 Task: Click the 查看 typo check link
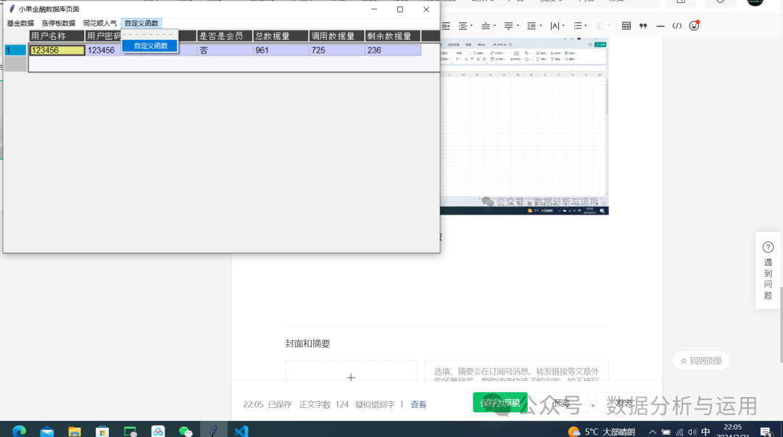point(418,404)
